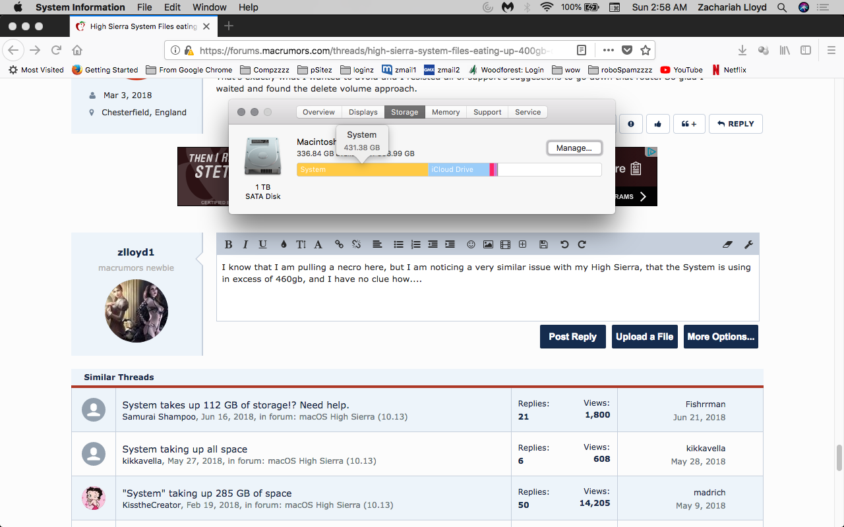The image size is (844, 527).
Task: Open the font family tool
Action: coord(318,244)
